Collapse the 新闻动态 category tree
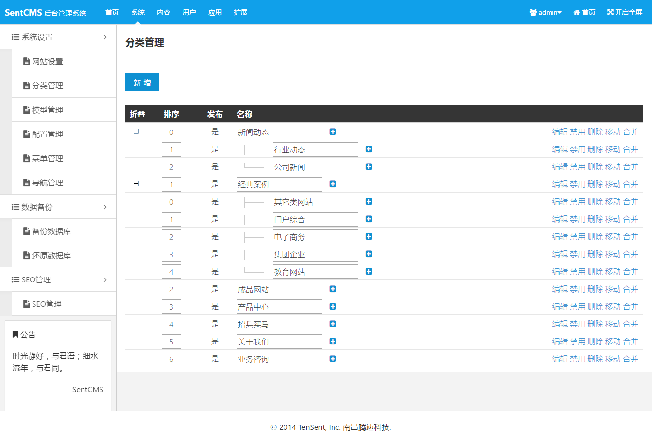Screen dimensions: 652x442 point(136,131)
